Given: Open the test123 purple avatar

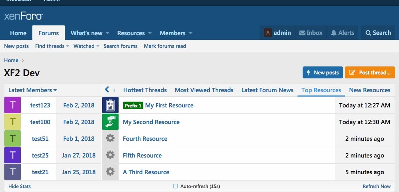Looking at the screenshot, I should click(13, 105).
